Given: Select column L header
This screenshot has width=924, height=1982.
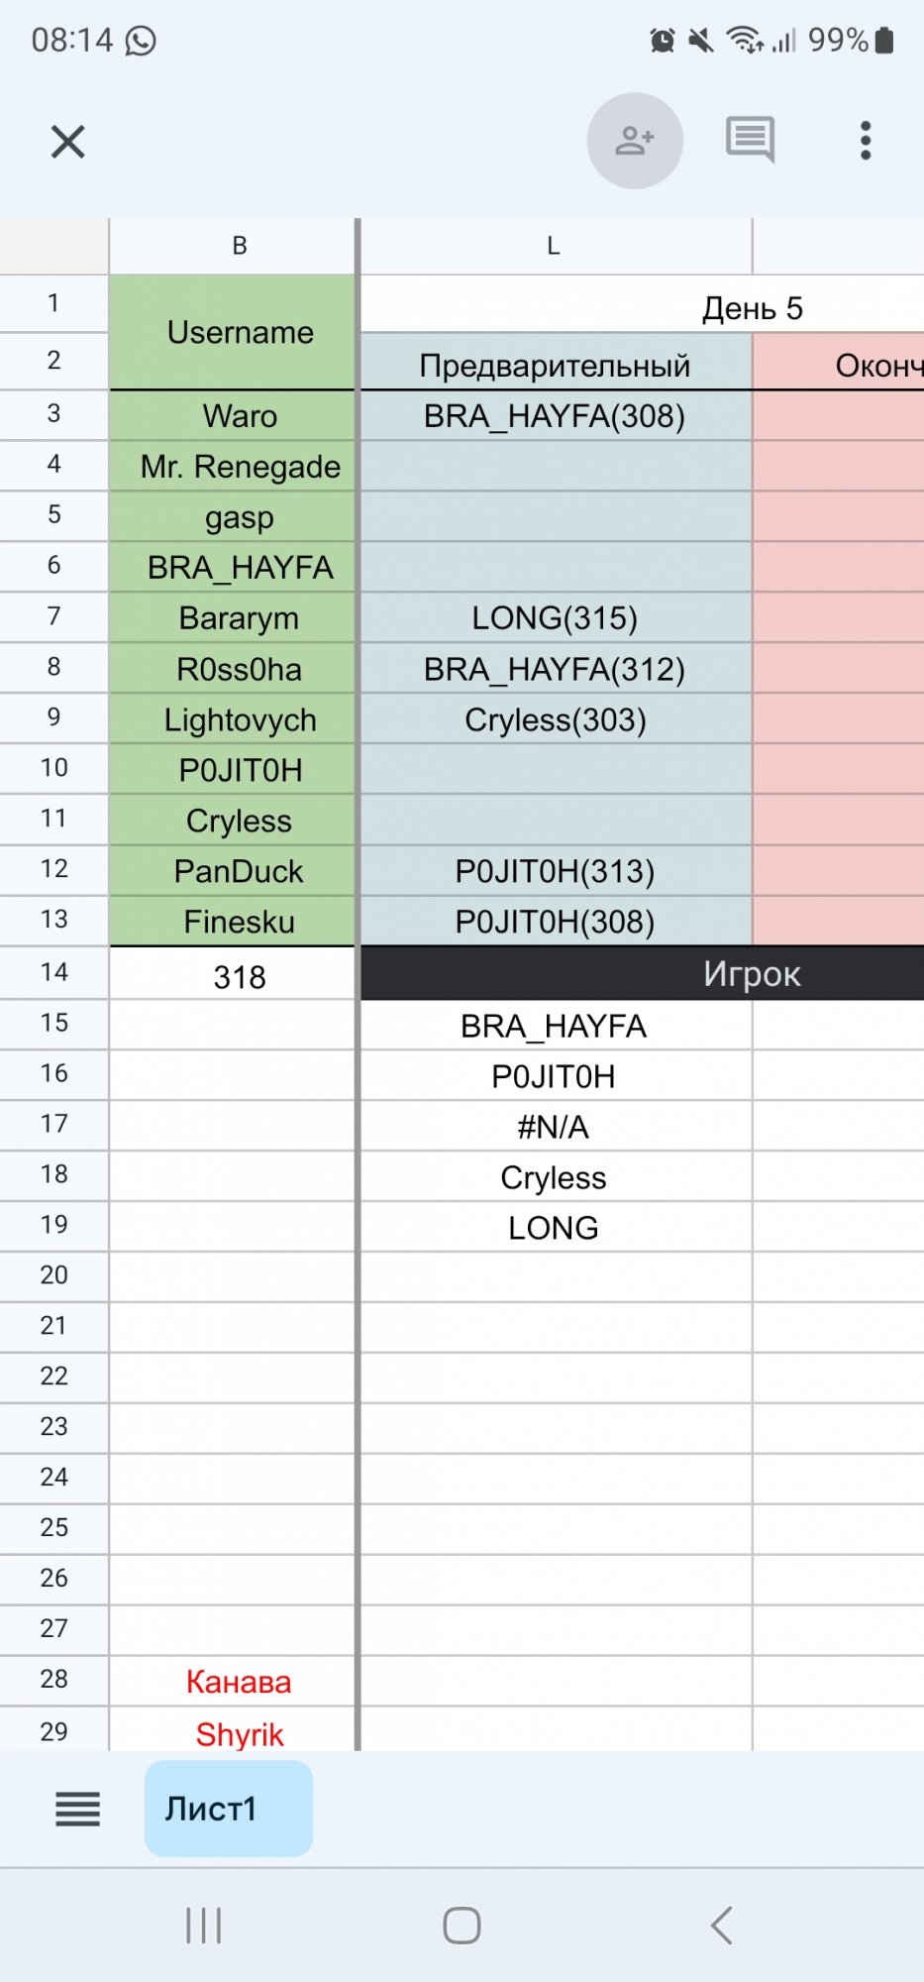Looking at the screenshot, I should 554,246.
